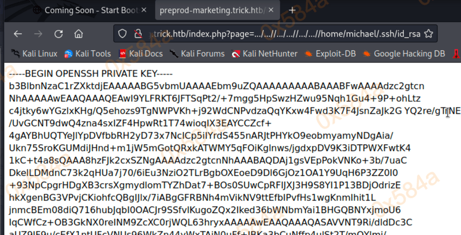The width and height of the screenshot is (461, 235).
Task: Open a new tab
Action: click(x=292, y=10)
